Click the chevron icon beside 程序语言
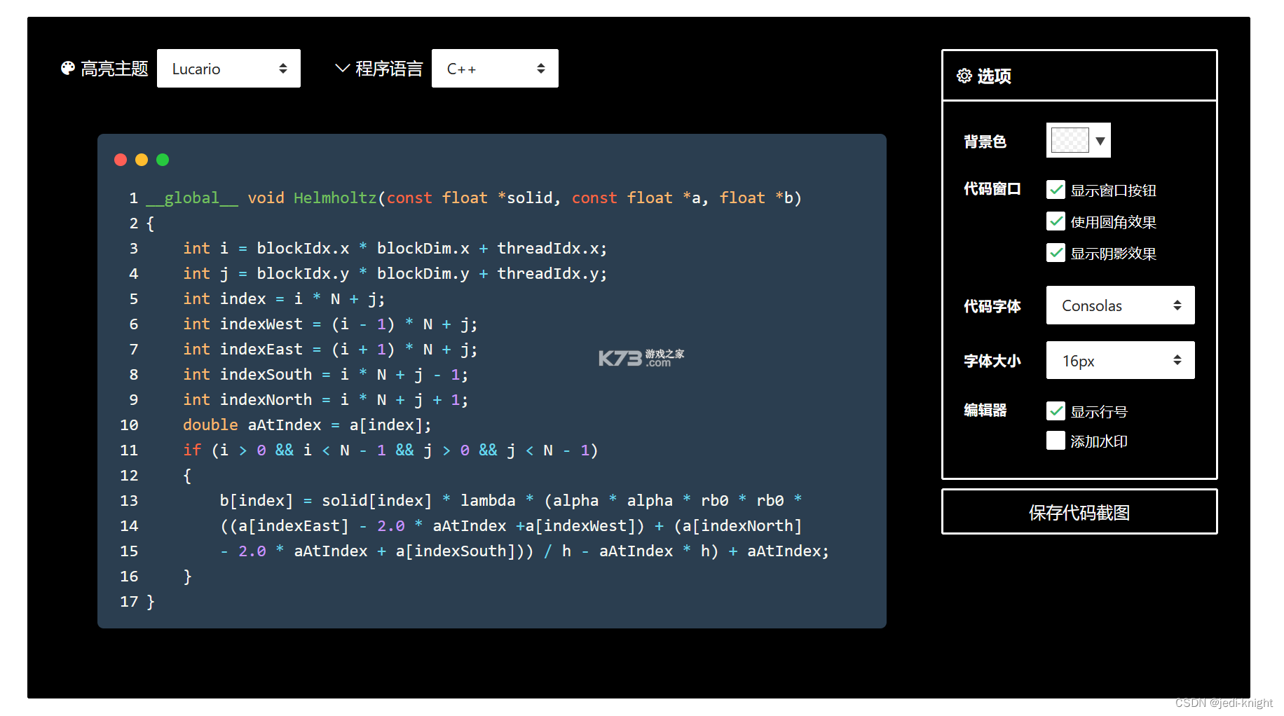This screenshot has height=716, width=1284. click(342, 68)
